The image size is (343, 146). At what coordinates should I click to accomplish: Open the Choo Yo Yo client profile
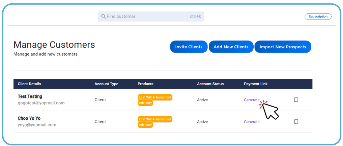[x=29, y=118]
